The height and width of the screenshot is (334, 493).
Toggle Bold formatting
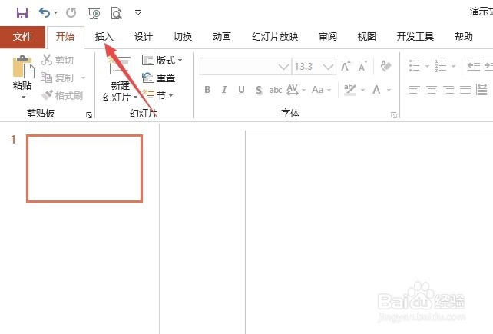pos(207,90)
